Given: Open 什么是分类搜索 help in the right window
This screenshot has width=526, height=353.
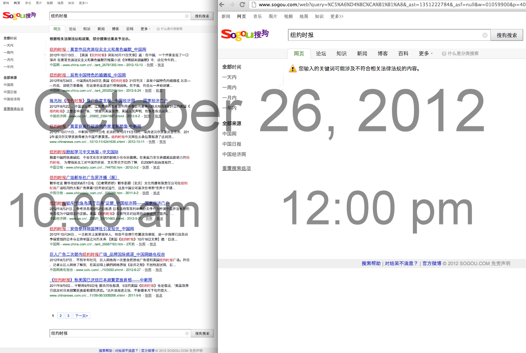Looking at the screenshot, I should pos(460,54).
